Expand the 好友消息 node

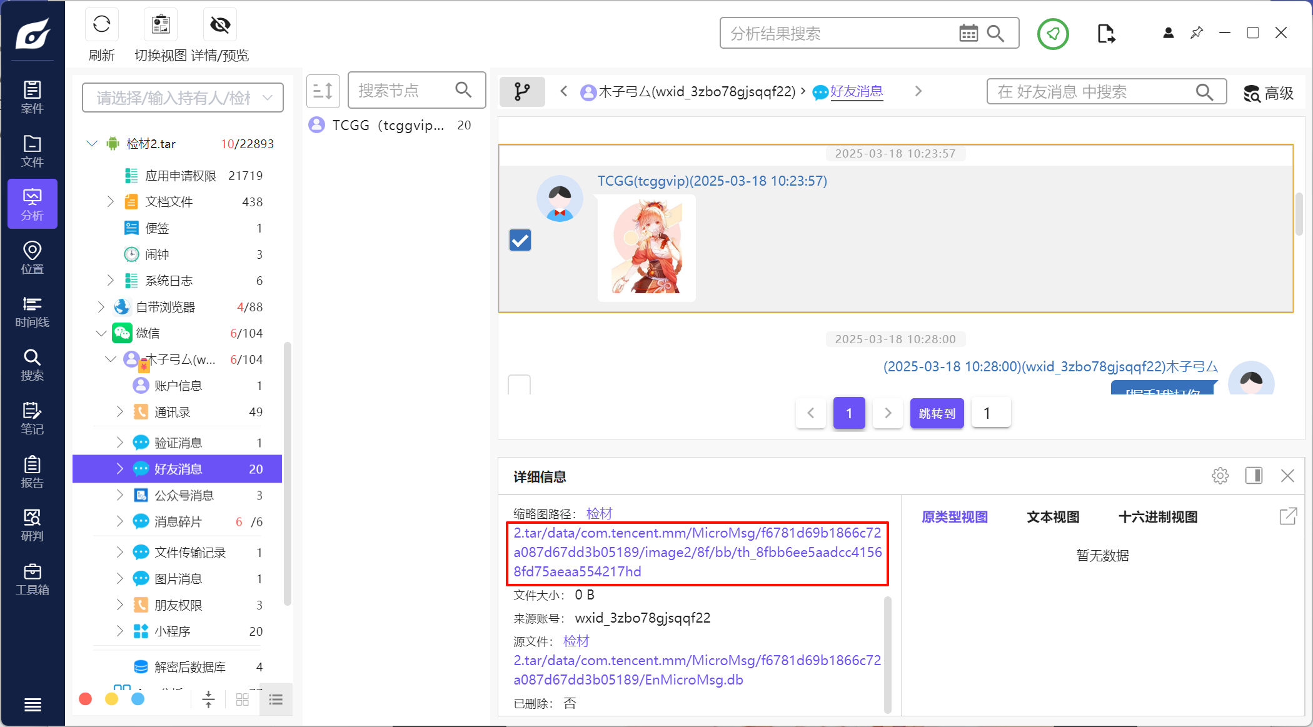click(119, 469)
